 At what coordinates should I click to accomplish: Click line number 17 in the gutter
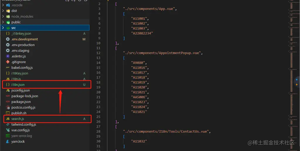tap(98, 77)
